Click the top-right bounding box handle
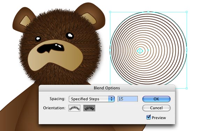The image size is (206, 131). click(x=186, y=12)
